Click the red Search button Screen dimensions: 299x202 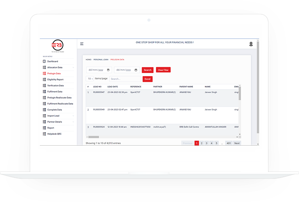147,70
